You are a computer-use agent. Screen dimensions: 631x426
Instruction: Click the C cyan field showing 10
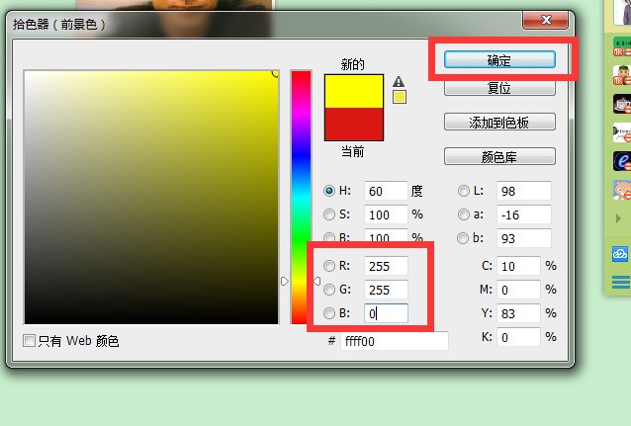pyautogui.click(x=518, y=266)
